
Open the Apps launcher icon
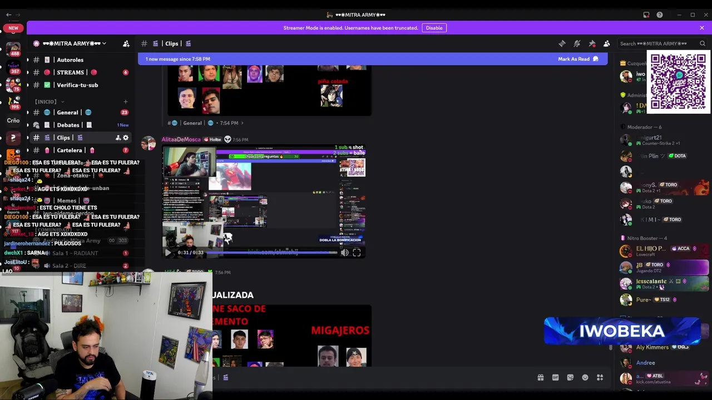[600, 378]
